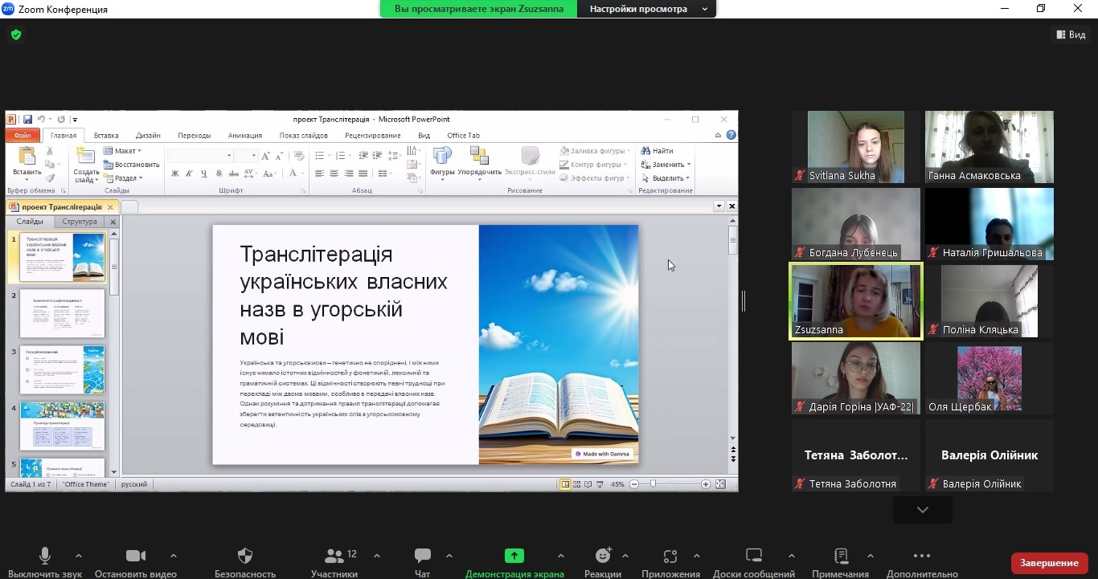Expand chat options arrow
The height and width of the screenshot is (579, 1098).
point(449,556)
